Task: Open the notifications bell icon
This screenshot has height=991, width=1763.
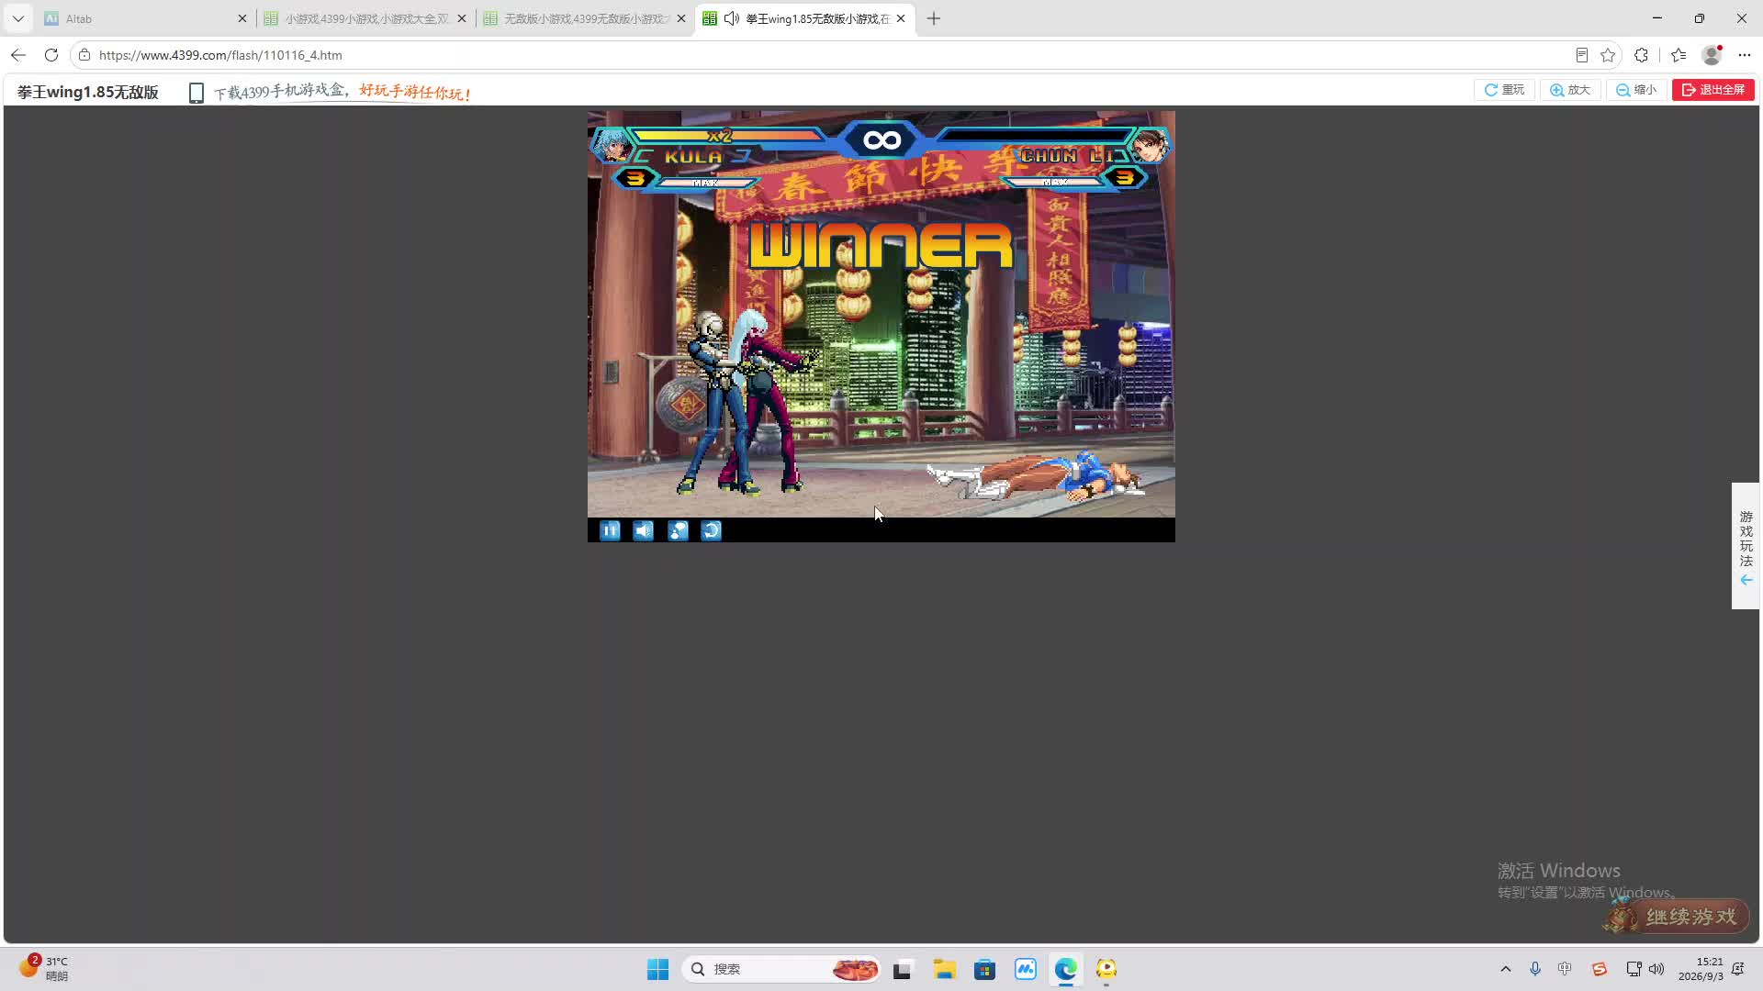Action: click(x=1738, y=969)
